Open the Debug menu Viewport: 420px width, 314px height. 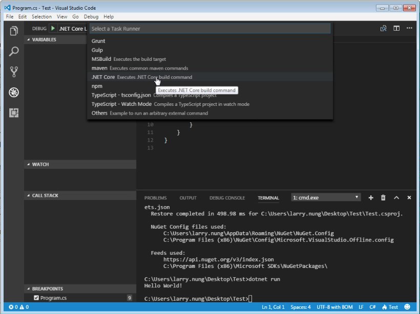[x=91, y=16]
